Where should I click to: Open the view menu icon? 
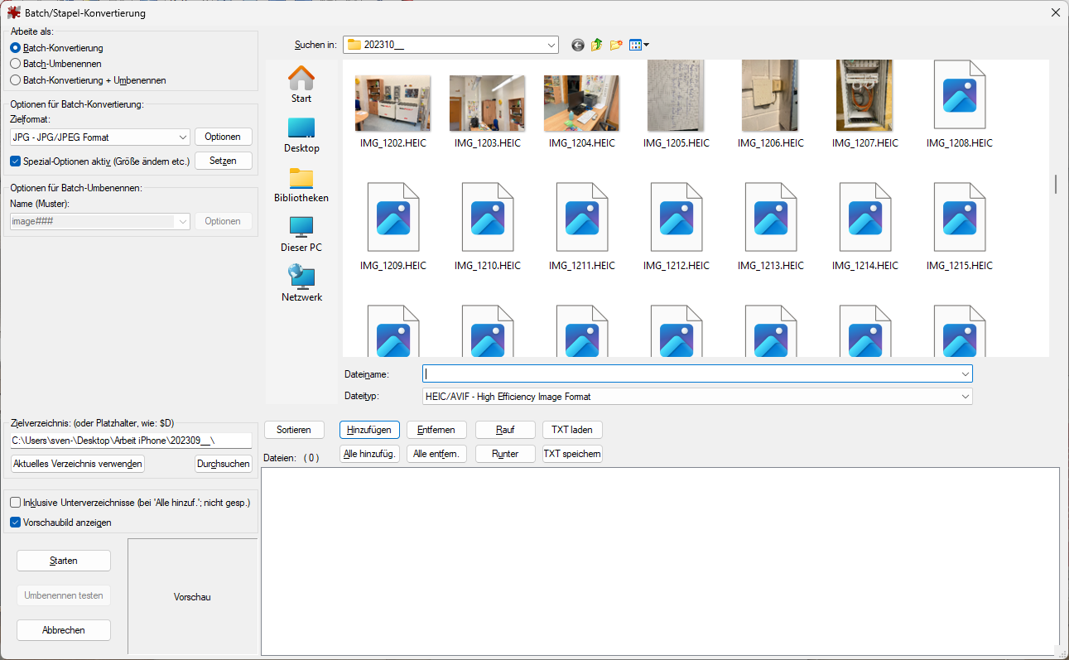638,45
